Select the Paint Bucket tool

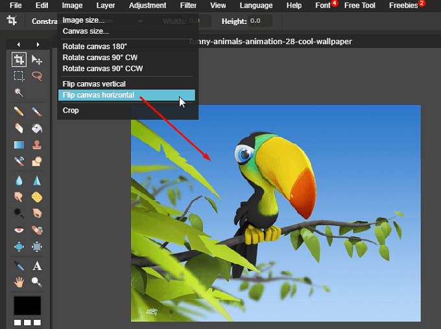pos(37,128)
